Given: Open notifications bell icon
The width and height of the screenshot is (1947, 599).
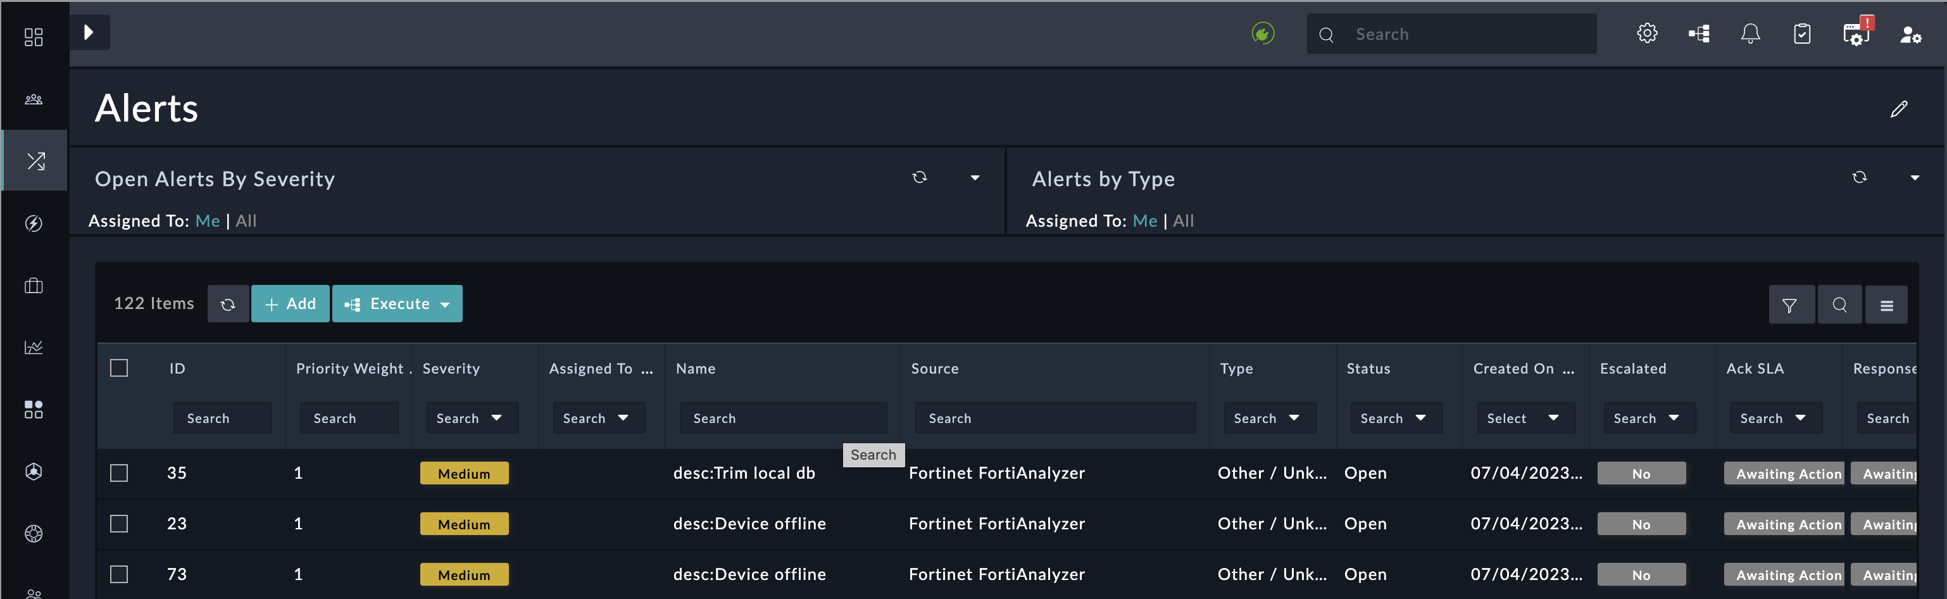Looking at the screenshot, I should (1751, 34).
